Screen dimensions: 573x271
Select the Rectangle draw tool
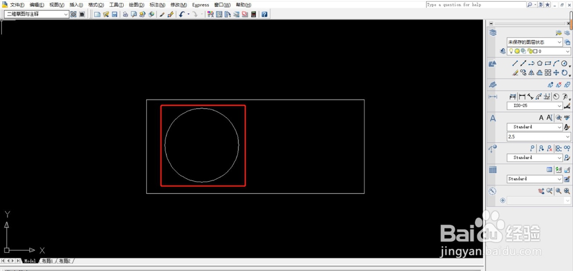pos(548,64)
